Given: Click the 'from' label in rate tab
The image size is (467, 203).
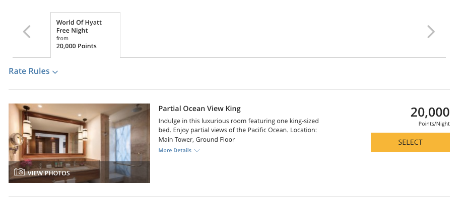Looking at the screenshot, I should click(x=62, y=38).
